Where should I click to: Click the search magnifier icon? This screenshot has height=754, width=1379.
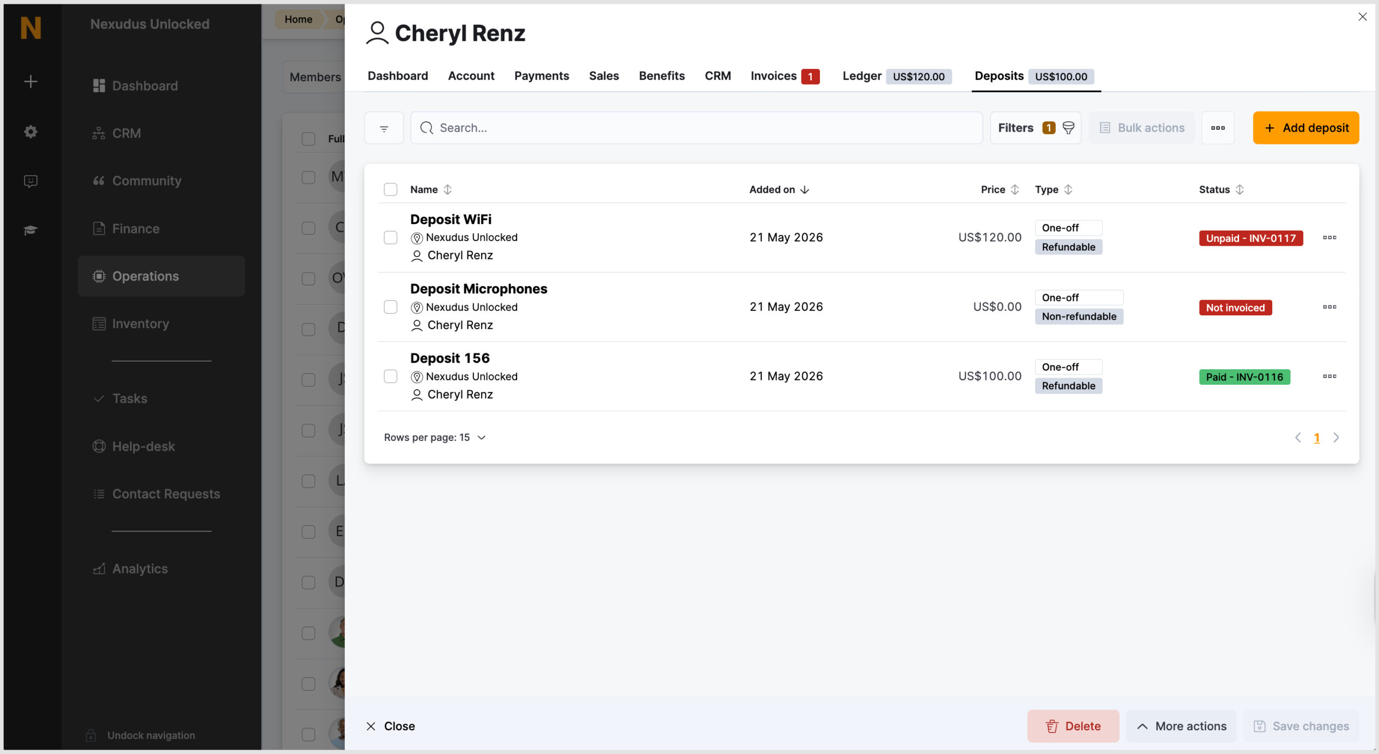[427, 128]
